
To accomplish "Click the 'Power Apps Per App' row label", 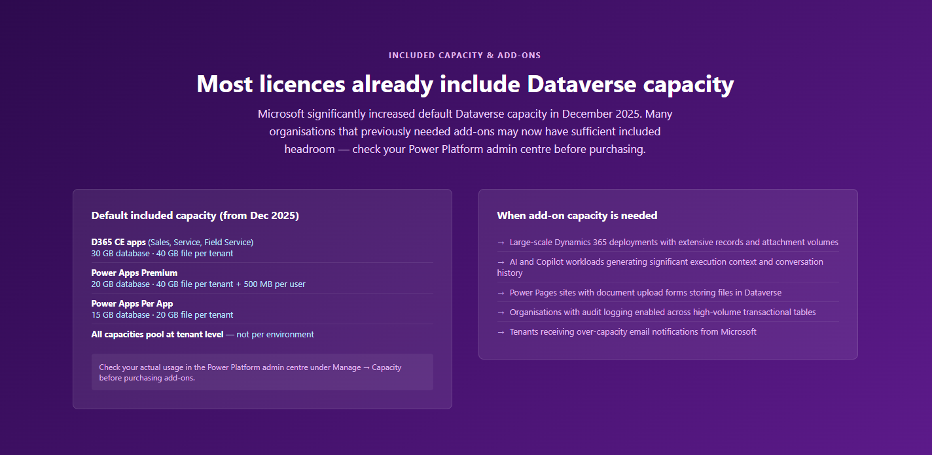I will (132, 303).
